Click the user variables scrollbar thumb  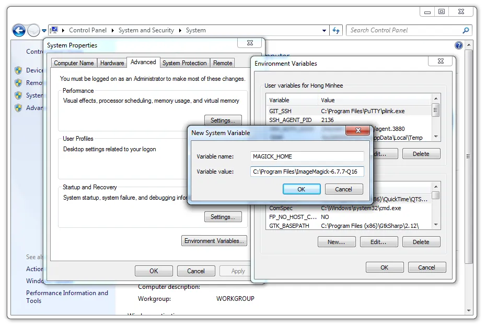(435, 110)
